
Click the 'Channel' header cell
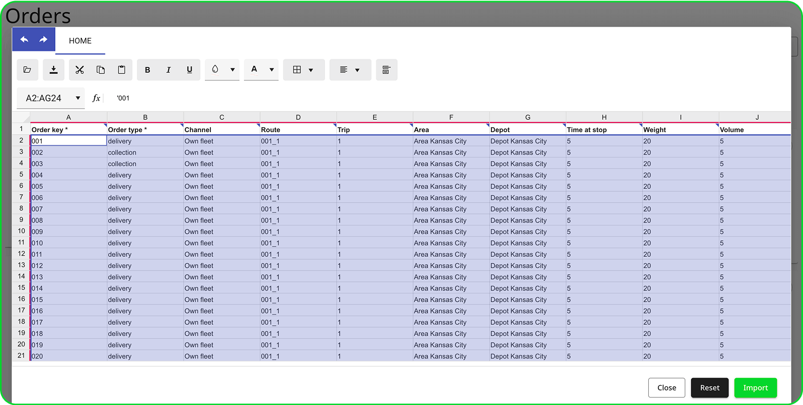click(x=222, y=129)
